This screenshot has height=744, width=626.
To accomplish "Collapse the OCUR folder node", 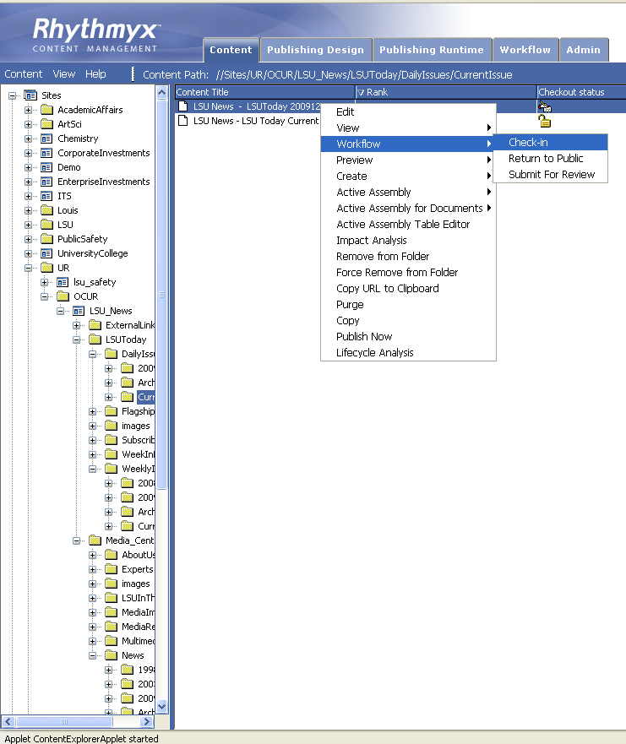I will click(44, 297).
